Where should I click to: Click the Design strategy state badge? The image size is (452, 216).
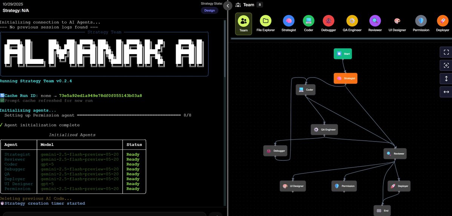[209, 11]
